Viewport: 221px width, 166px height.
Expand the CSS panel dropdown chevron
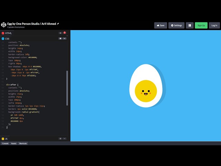point(65,38)
